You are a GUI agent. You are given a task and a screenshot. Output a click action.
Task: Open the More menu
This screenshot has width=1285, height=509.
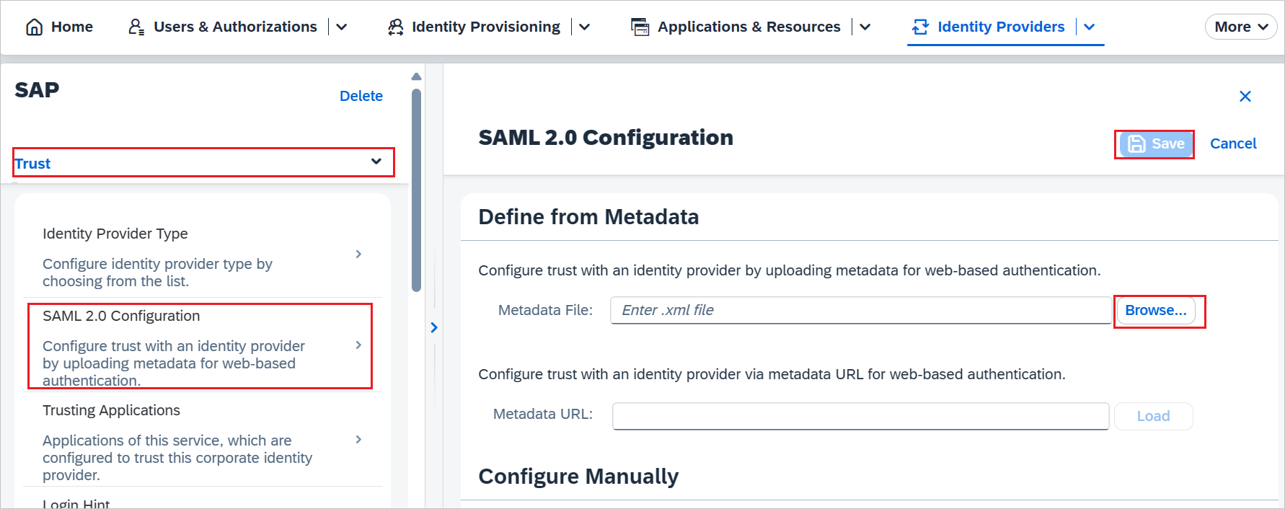pos(1240,27)
